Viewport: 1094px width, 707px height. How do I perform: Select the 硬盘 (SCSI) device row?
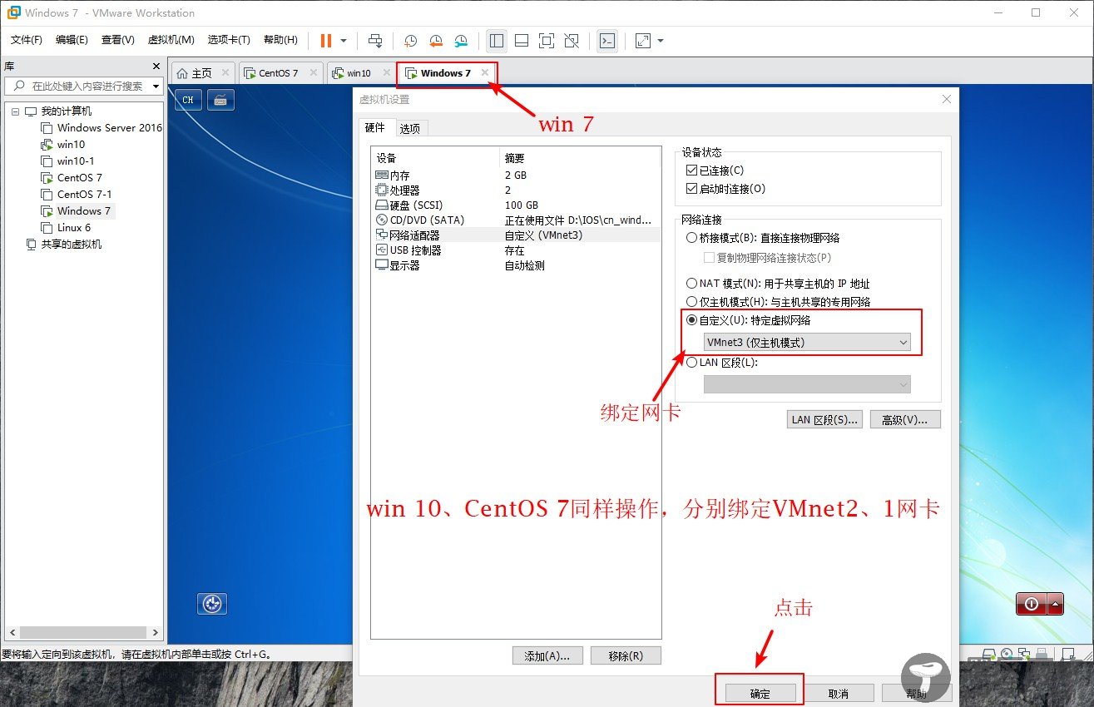click(516, 205)
